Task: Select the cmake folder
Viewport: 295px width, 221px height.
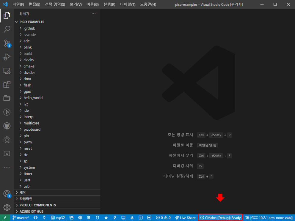Action: point(57,66)
